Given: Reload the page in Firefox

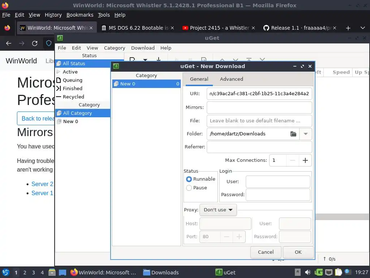Looking at the screenshot, I should click(x=35, y=43).
